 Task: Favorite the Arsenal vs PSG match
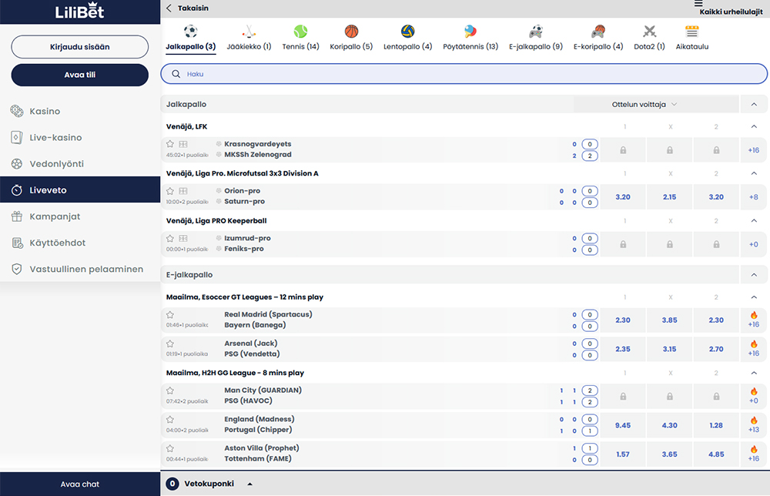point(170,344)
